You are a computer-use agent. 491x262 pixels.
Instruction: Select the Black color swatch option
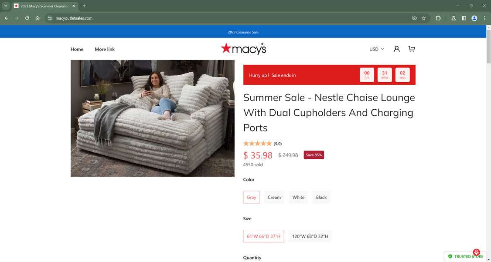coord(321,197)
